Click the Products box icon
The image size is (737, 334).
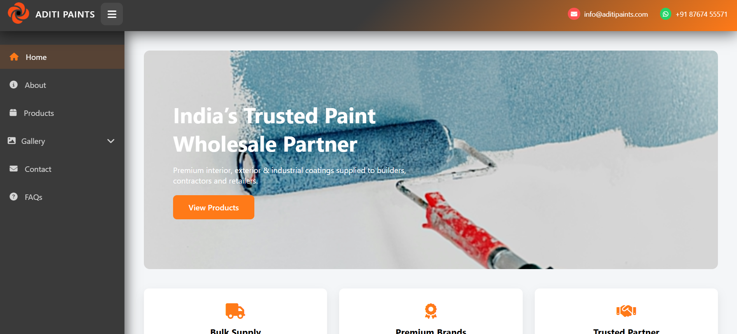13,112
